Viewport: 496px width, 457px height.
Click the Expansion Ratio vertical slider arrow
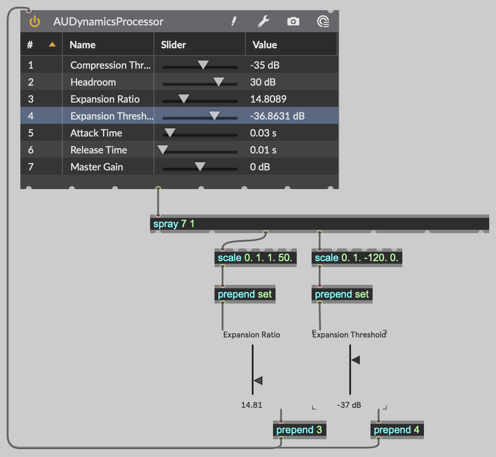[258, 380]
